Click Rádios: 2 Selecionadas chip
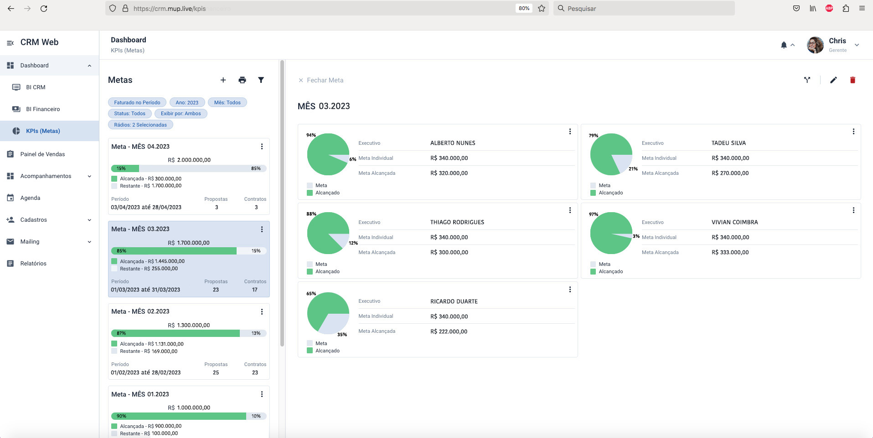Image resolution: width=873 pixels, height=438 pixels. coord(140,125)
